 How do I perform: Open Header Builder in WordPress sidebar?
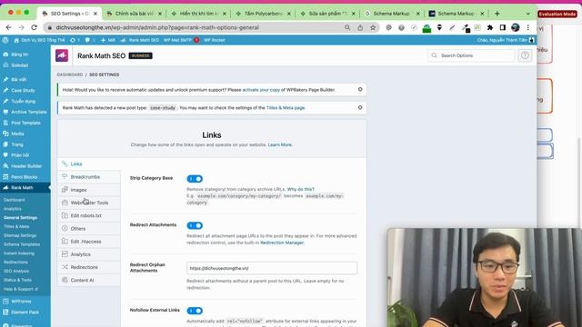click(x=25, y=166)
